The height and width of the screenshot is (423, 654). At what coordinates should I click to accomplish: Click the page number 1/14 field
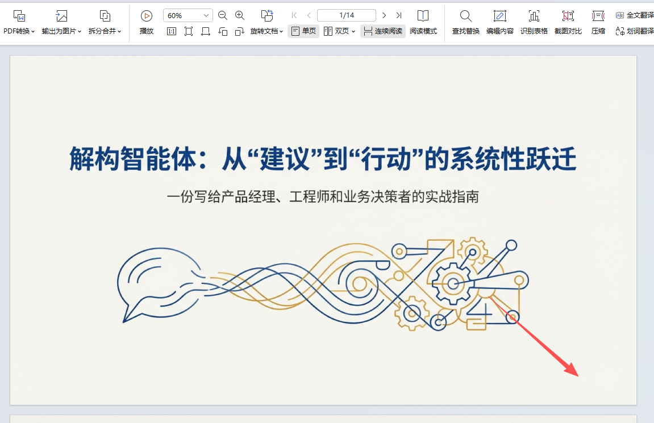[x=346, y=15]
